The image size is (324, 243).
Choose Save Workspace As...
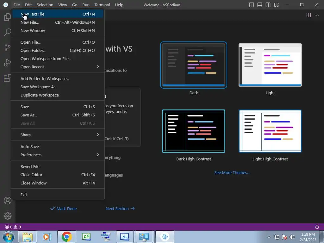tap(58, 87)
